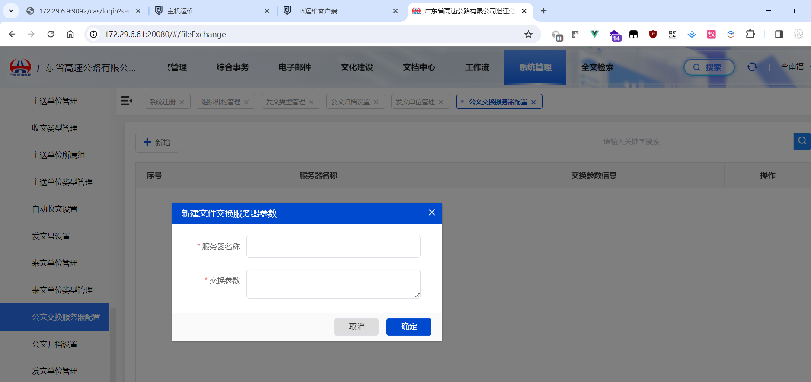
Task: Open 主送单位管理 in the sidebar
Action: [x=54, y=101]
